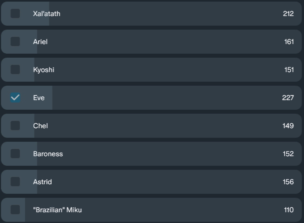Click the 212 vote count
Viewport: 304px width, 223px height.
point(288,14)
